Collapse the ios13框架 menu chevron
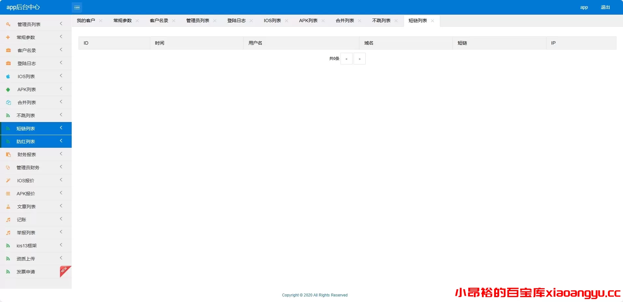 [x=61, y=245]
